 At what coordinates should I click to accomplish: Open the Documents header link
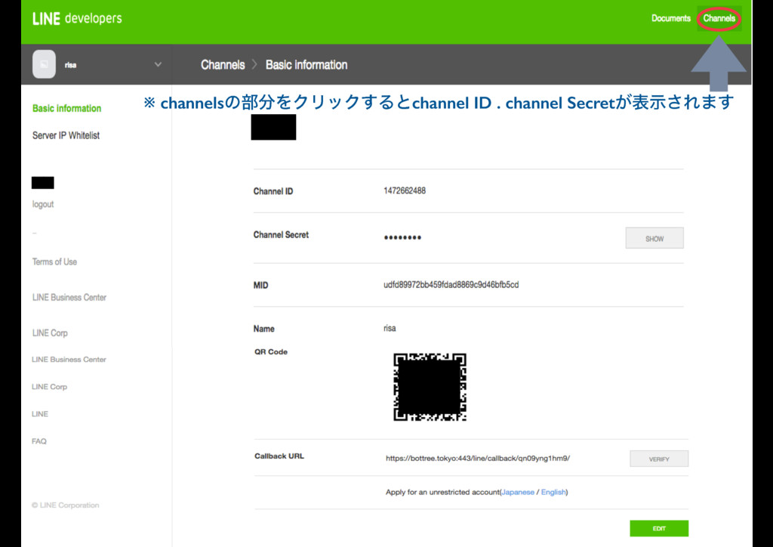pos(670,18)
